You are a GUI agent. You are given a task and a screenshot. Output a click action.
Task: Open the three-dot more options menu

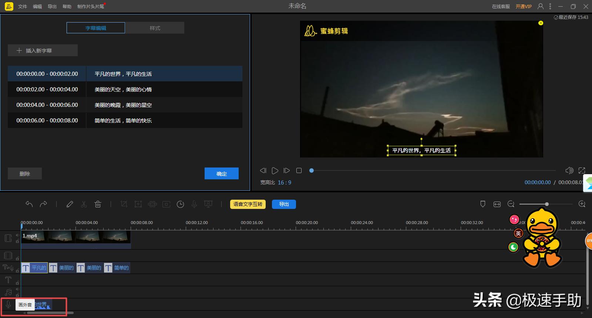pyautogui.click(x=550, y=7)
